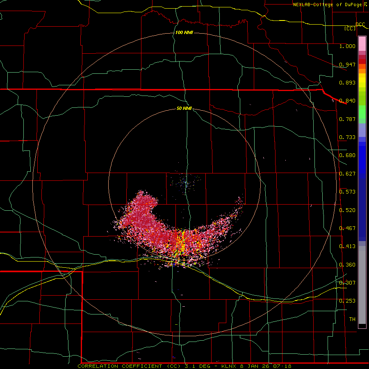Click the 0.360 scale value
The image size is (369, 369).
347,265
